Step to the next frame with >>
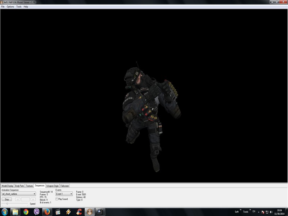This screenshot has height=216, width=288. [x=33, y=199]
